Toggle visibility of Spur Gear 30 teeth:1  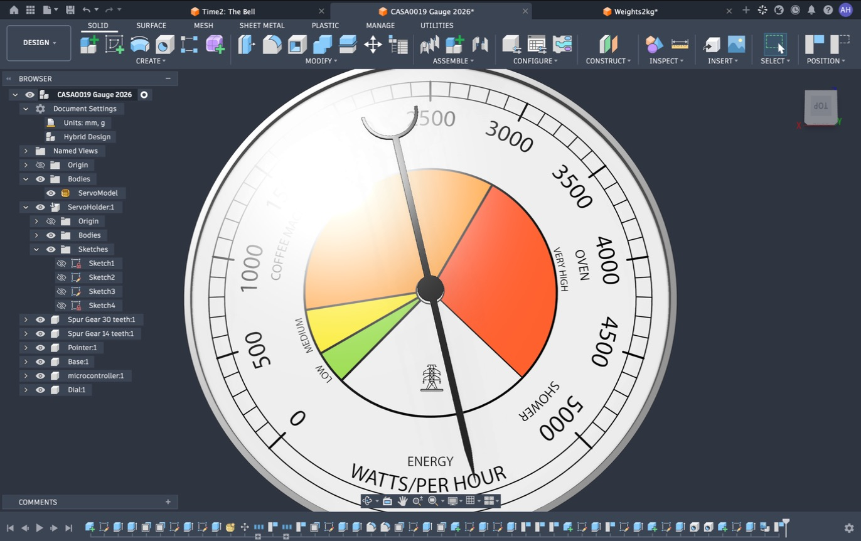[40, 319]
